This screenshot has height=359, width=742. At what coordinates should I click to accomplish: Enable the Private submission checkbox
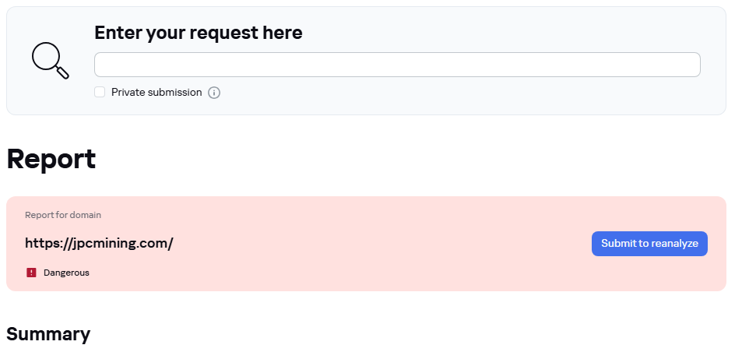100,92
